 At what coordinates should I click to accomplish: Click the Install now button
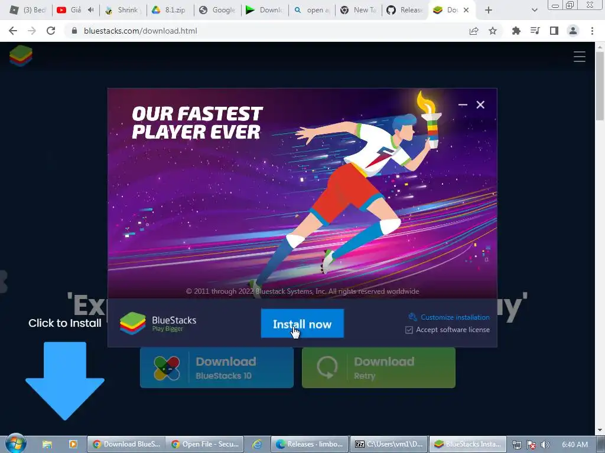click(x=302, y=324)
